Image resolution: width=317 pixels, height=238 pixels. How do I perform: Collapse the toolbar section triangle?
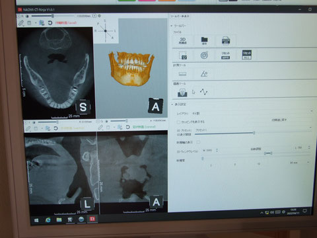click(x=172, y=26)
